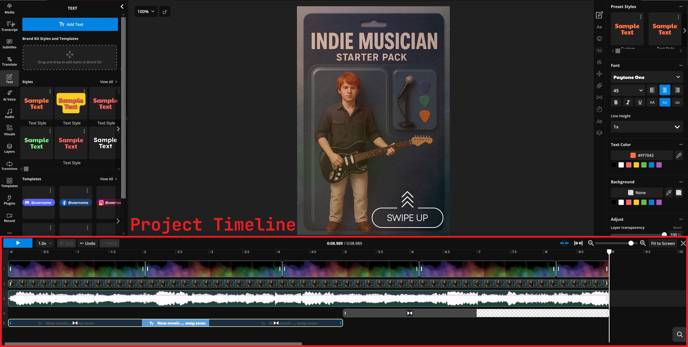The height and width of the screenshot is (347, 688).
Task: Pick background color with the eyedropper
Action: pos(668,193)
